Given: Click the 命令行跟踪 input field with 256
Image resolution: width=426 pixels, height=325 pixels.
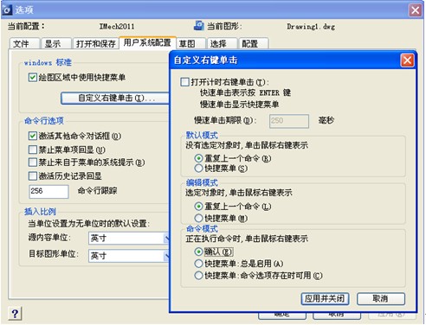Looking at the screenshot, I should click(x=48, y=191).
